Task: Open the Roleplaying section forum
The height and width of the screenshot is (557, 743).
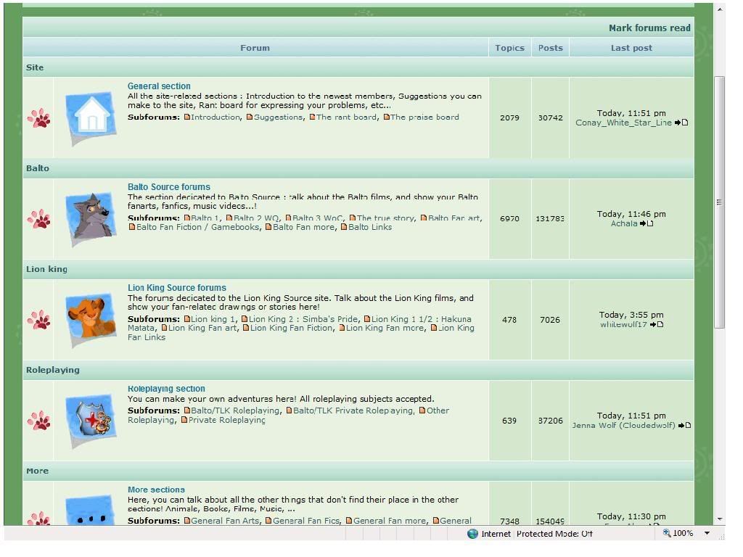Action: [166, 389]
